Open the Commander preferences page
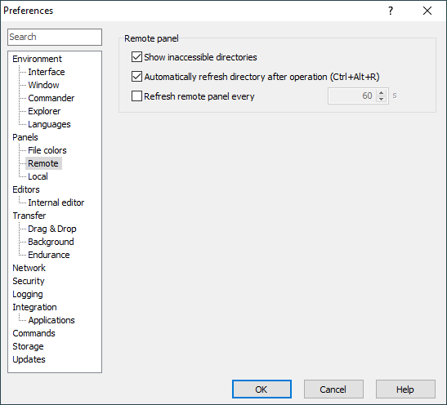 51,98
